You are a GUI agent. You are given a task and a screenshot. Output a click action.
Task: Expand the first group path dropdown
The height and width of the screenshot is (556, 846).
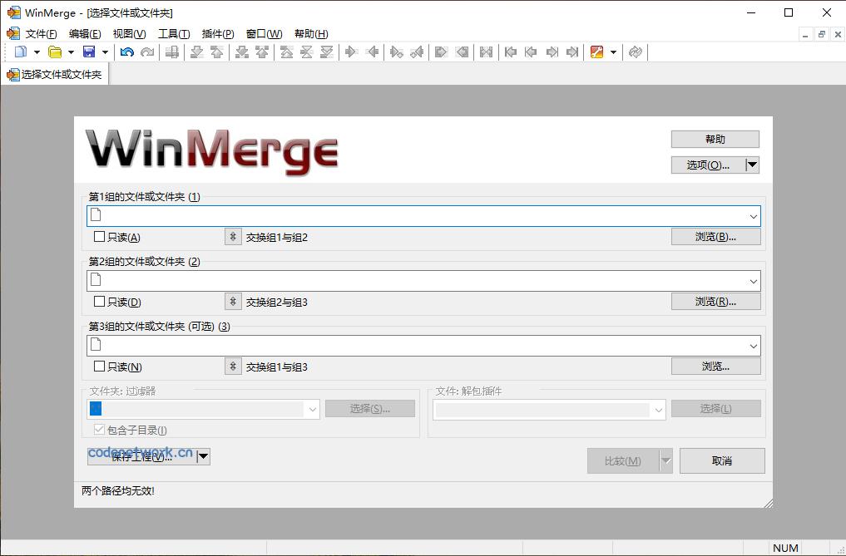coord(753,216)
